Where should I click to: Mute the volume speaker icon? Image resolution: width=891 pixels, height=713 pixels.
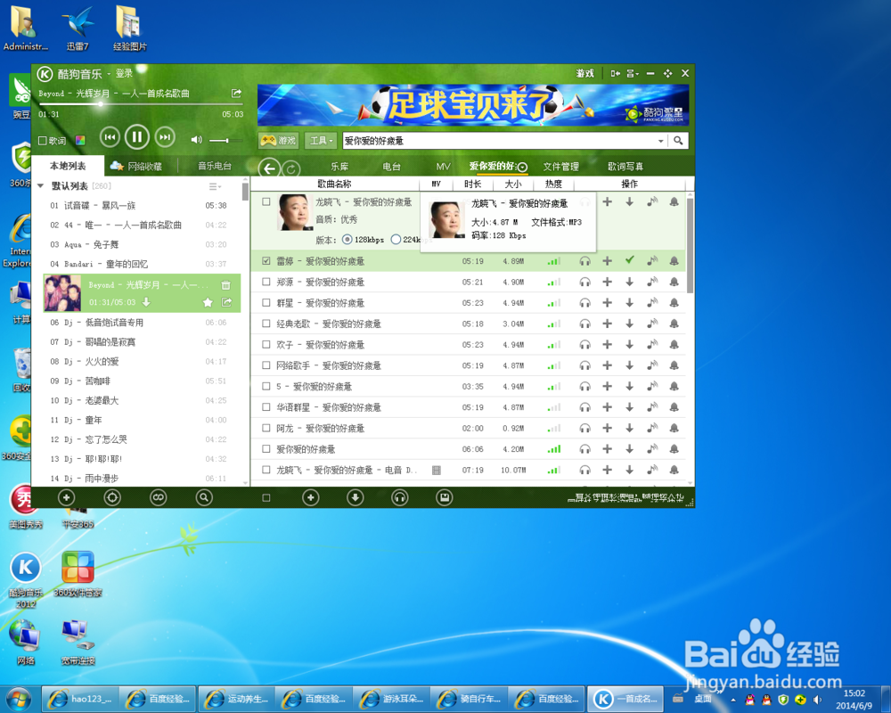(196, 140)
